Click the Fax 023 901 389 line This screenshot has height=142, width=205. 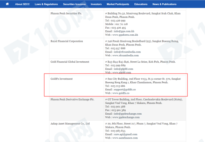point(116,110)
